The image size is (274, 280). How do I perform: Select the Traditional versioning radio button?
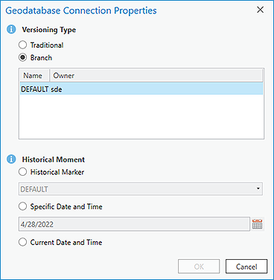[22, 45]
